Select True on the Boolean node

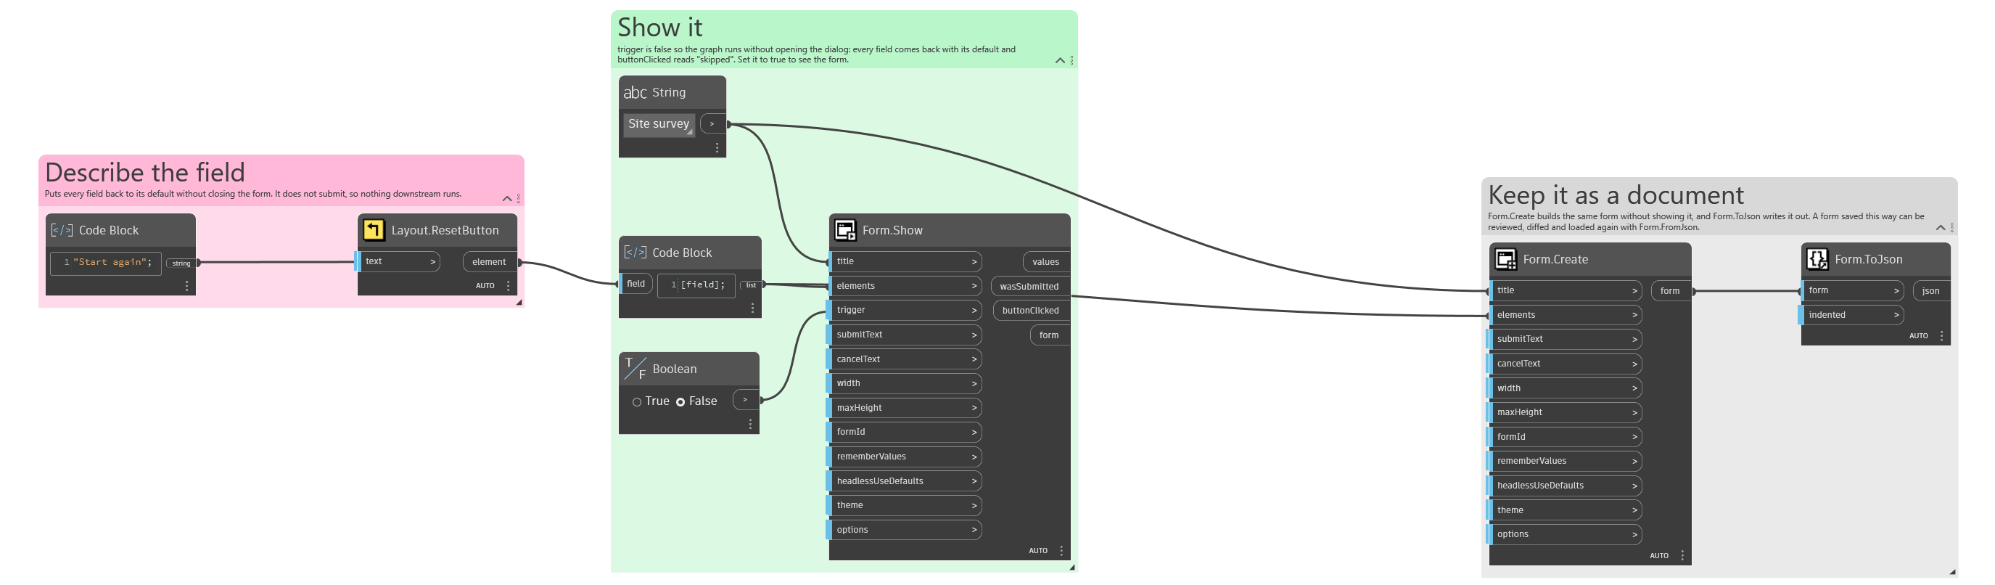(x=637, y=401)
